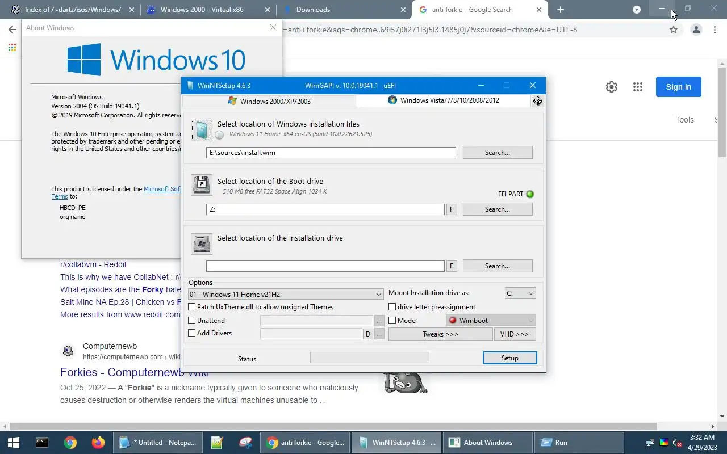The image size is (727, 454).
Task: Click the EFI PART green status light
Action: [530, 194]
